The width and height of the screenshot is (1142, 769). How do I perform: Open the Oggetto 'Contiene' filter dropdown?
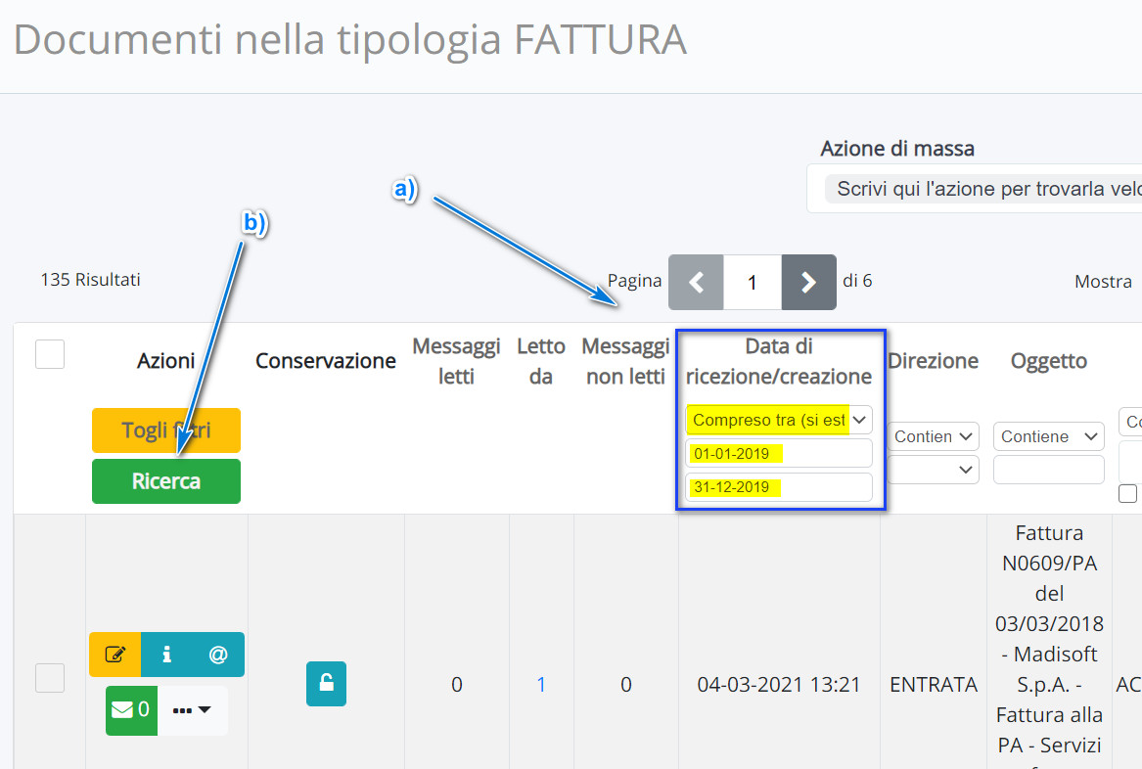point(1048,436)
